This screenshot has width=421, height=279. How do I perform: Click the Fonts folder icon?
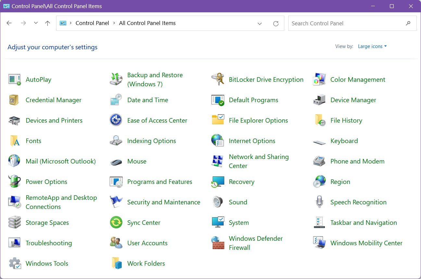[15, 141]
